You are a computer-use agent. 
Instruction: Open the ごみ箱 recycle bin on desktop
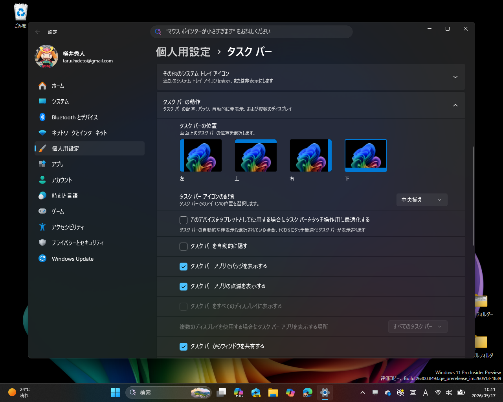click(20, 16)
